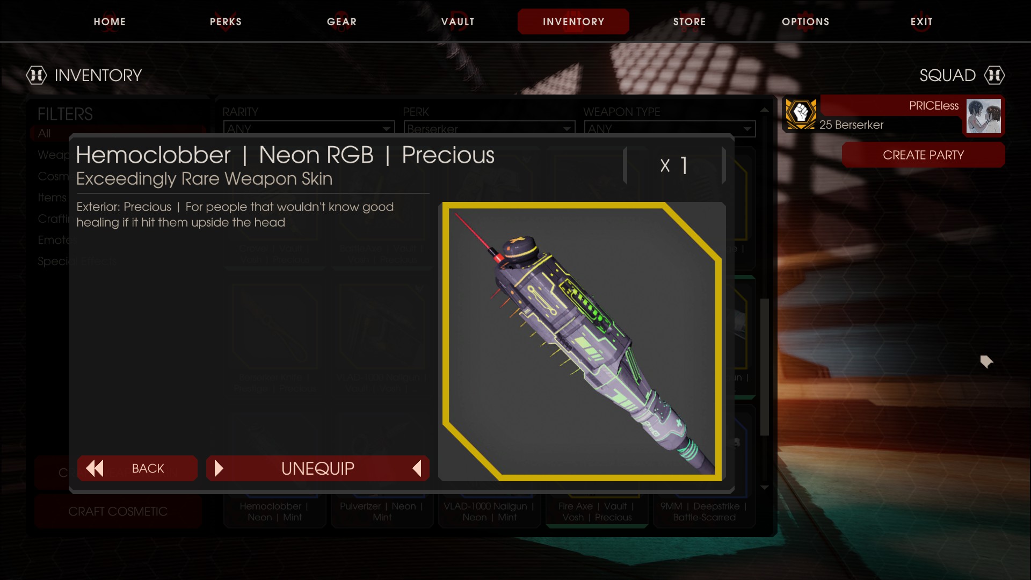The height and width of the screenshot is (580, 1031).
Task: Click the left-pointing arrow right of UNEQUIP
Action: [x=417, y=468]
